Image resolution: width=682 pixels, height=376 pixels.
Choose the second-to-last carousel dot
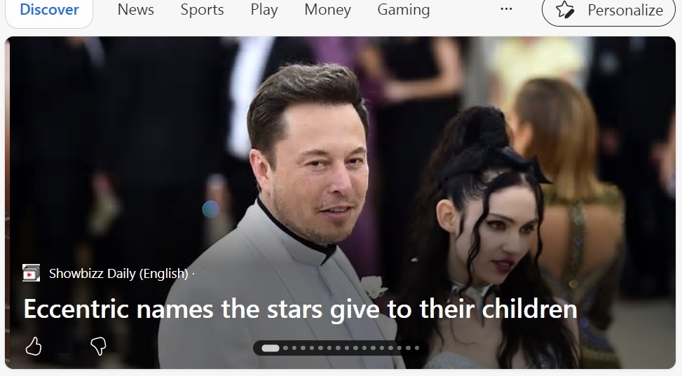pos(408,348)
